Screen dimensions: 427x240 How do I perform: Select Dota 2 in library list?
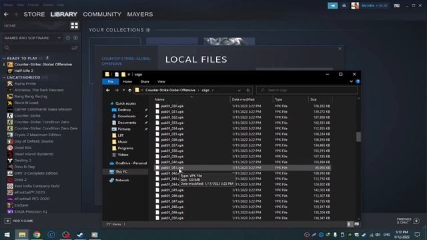[21, 179]
